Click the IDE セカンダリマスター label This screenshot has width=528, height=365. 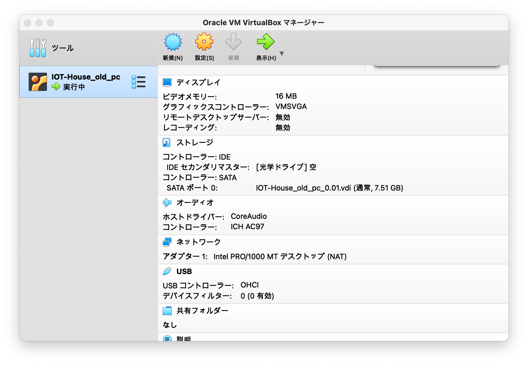point(208,167)
